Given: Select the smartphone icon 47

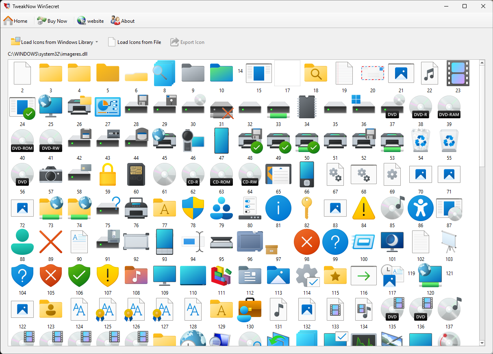Looking at the screenshot, I should pos(222,141).
